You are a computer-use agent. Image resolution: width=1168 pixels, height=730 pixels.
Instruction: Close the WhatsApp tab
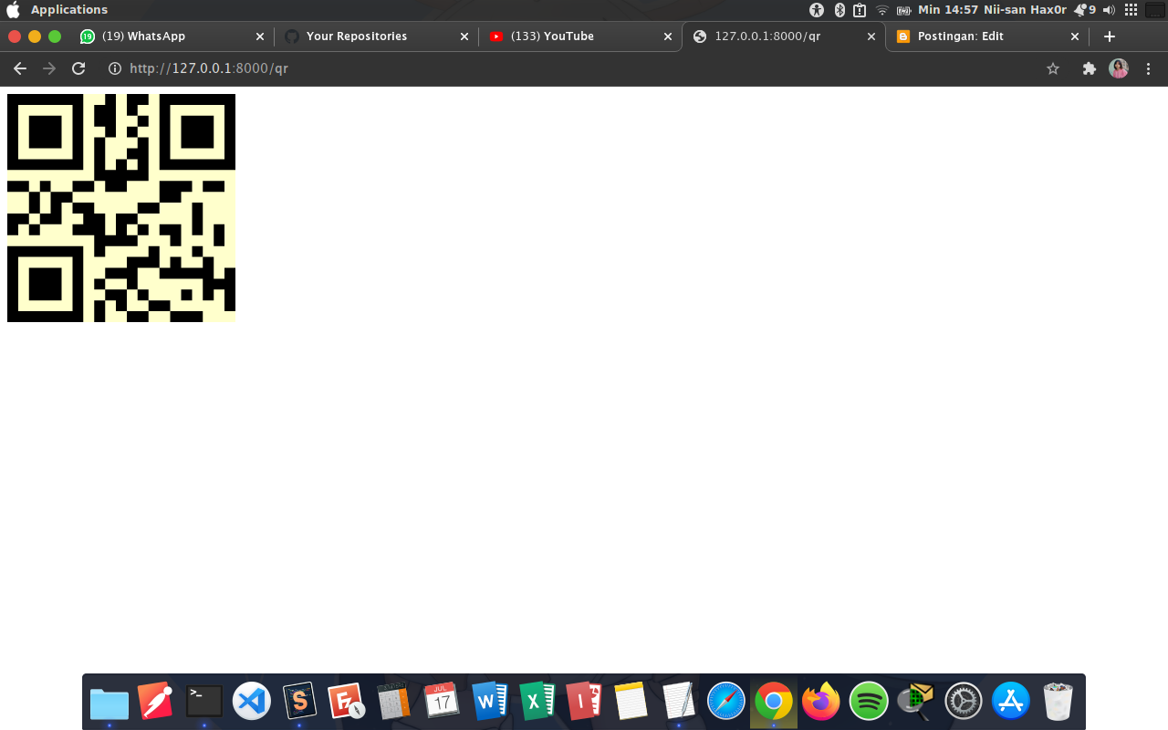259,36
